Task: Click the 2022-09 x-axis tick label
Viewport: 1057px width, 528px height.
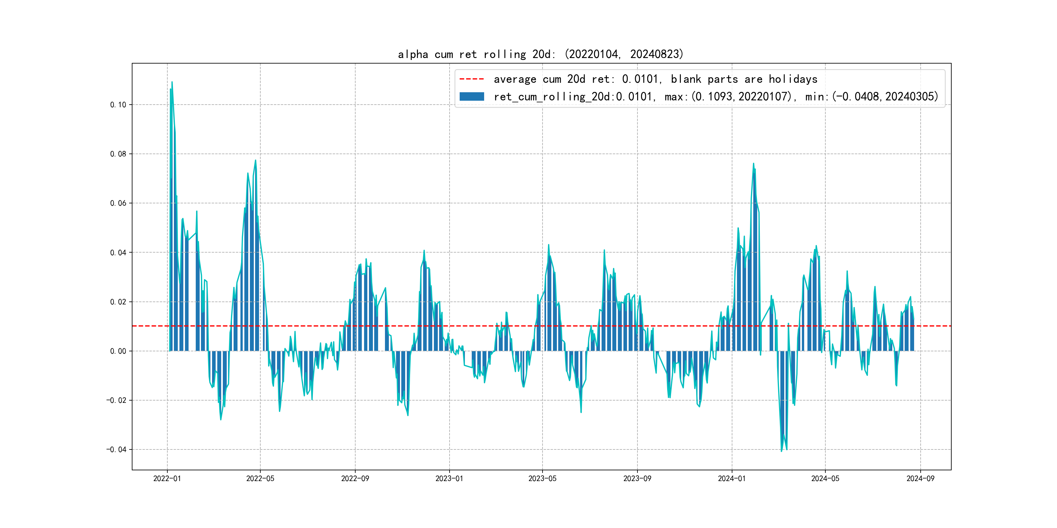Action: click(355, 479)
